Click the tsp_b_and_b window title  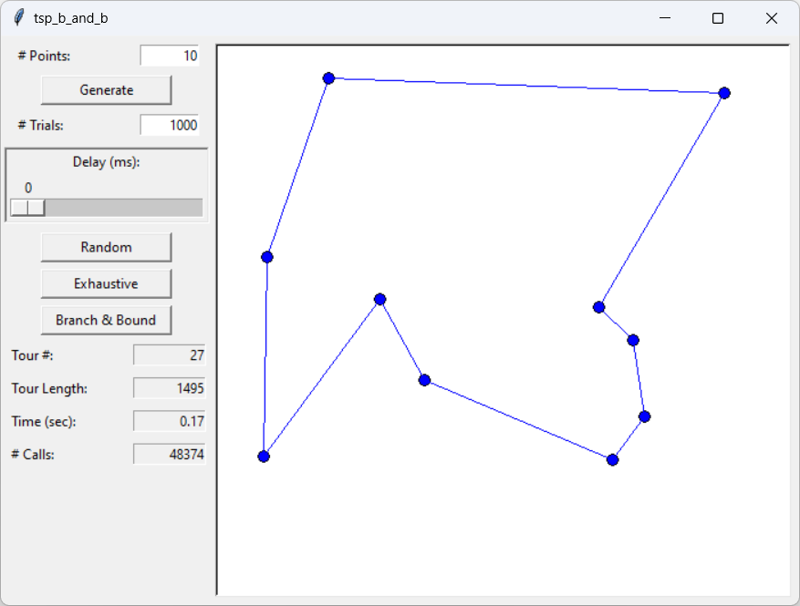[x=71, y=18]
